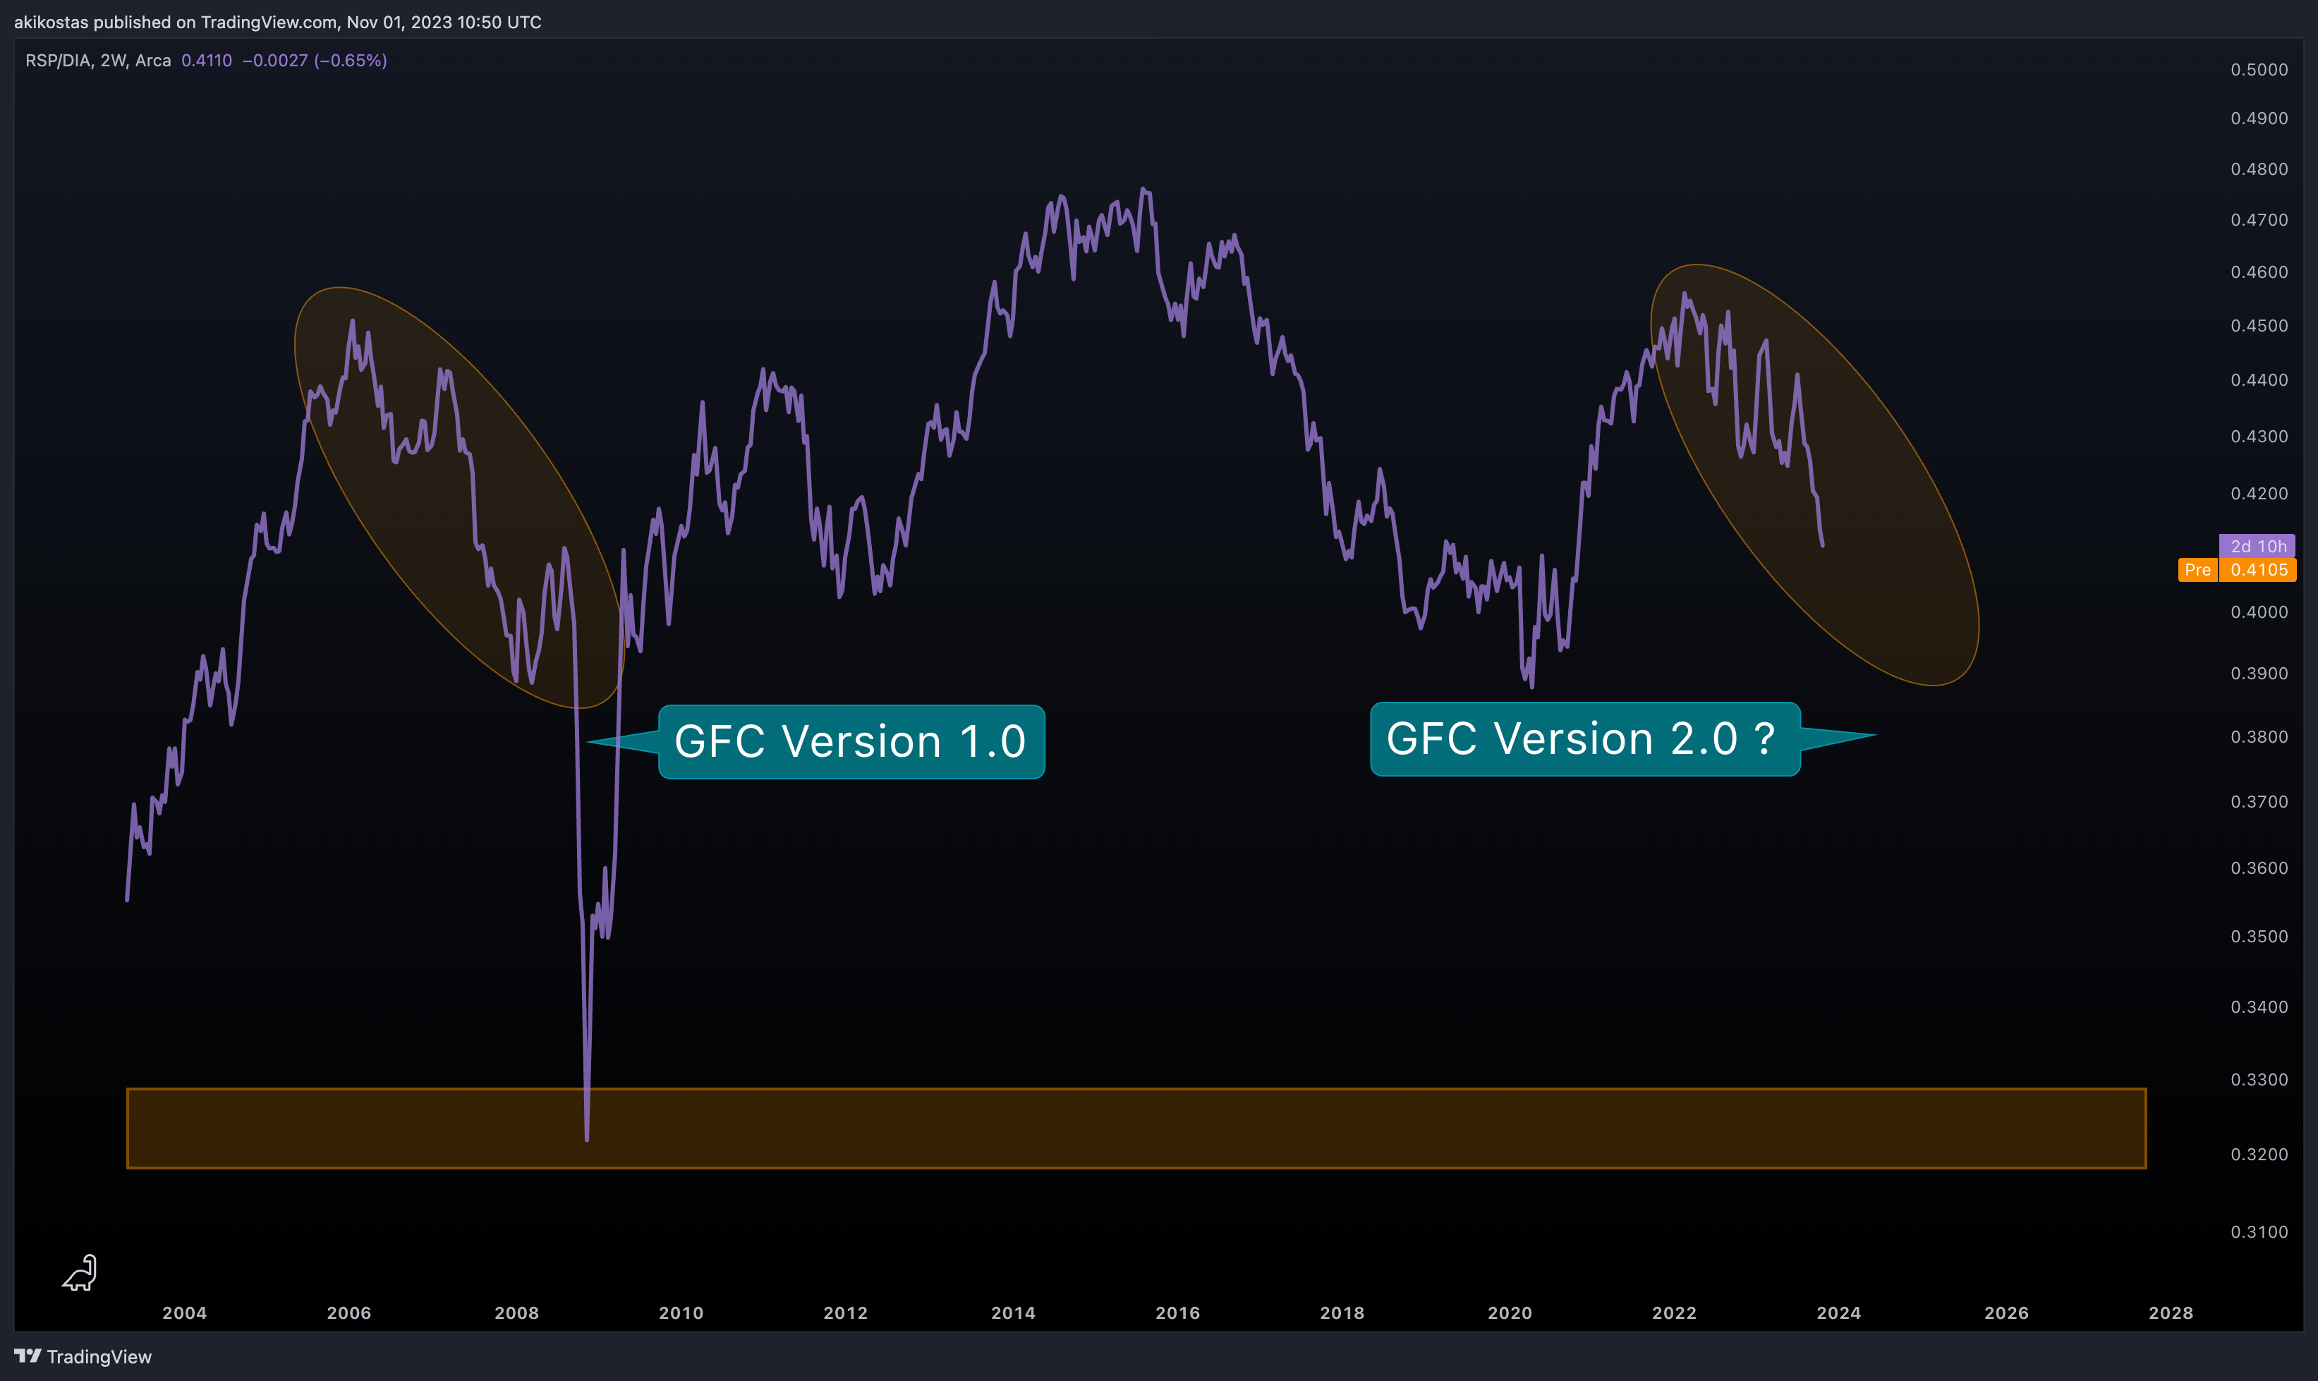Click the 0.4110 last price value in legend
The width and height of the screenshot is (2318, 1381).
point(207,61)
